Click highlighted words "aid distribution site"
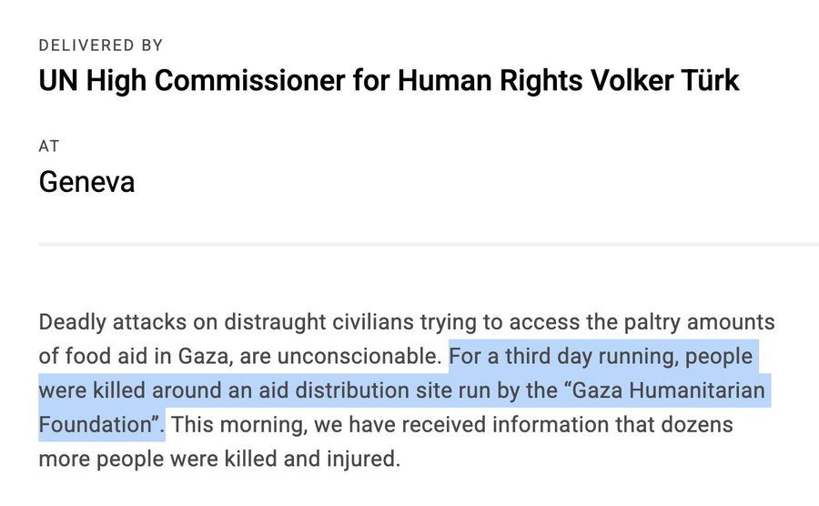Viewport: 819px width, 506px height. [334, 390]
